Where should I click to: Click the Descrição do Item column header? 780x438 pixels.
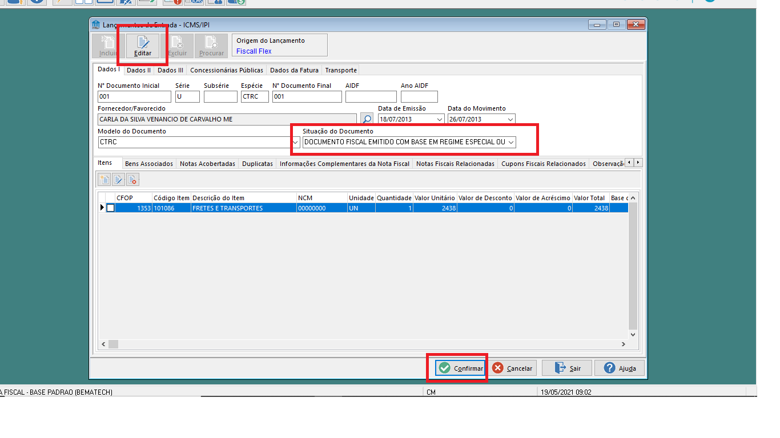coord(244,198)
